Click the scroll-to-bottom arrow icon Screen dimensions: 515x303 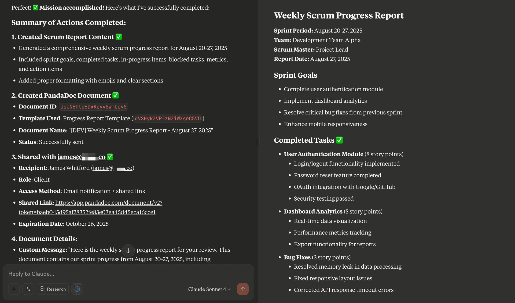point(128,251)
